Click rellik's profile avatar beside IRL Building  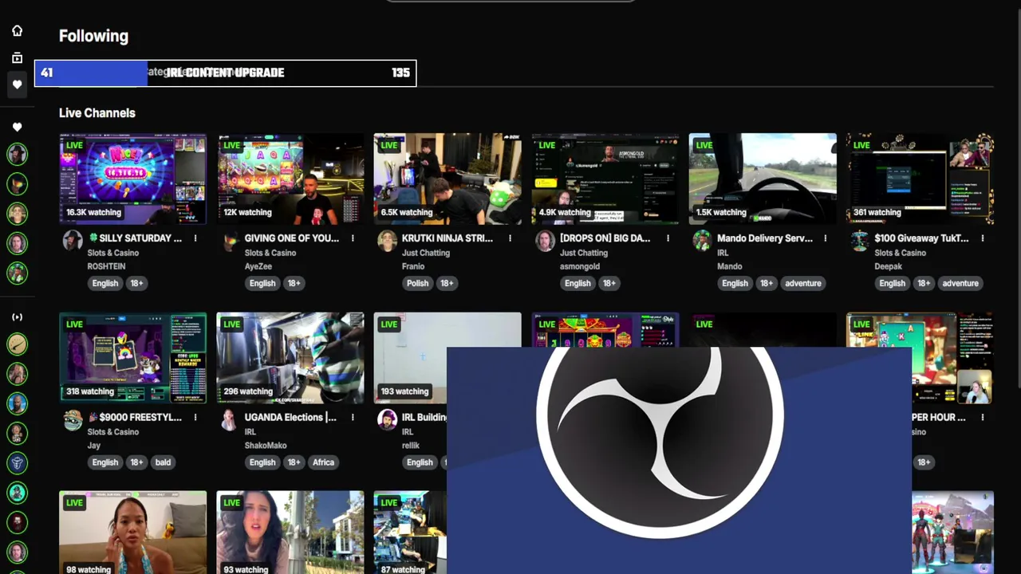(387, 420)
